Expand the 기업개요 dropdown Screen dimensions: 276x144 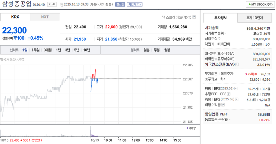(134, 4)
